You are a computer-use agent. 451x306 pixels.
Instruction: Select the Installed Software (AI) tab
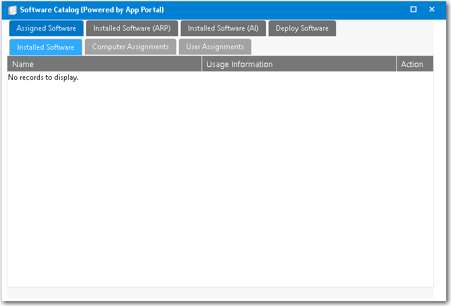(x=223, y=28)
